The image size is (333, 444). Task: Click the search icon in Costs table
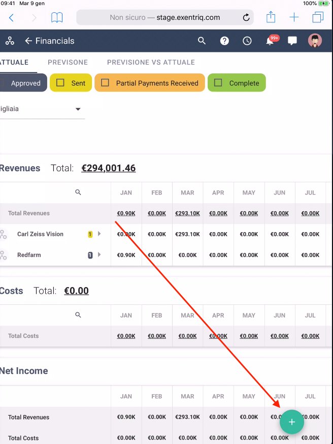(x=78, y=315)
